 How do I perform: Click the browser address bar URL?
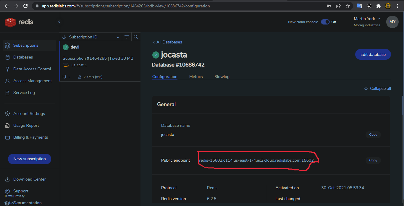coord(126,6)
